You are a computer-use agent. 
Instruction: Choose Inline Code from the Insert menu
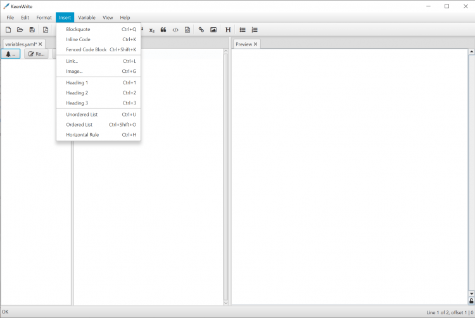tap(98, 39)
